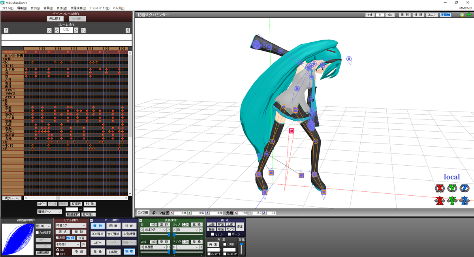The image size is (474, 257).
Task: Adjust the eye morph slider handle
Action: pos(169,234)
